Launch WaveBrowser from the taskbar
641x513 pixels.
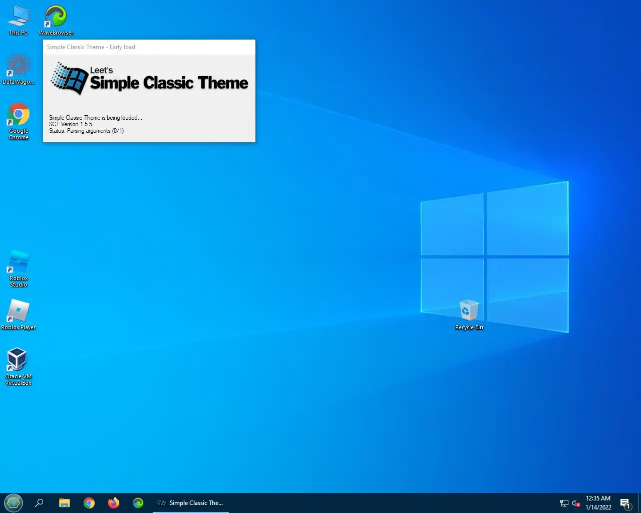pyautogui.click(x=138, y=503)
